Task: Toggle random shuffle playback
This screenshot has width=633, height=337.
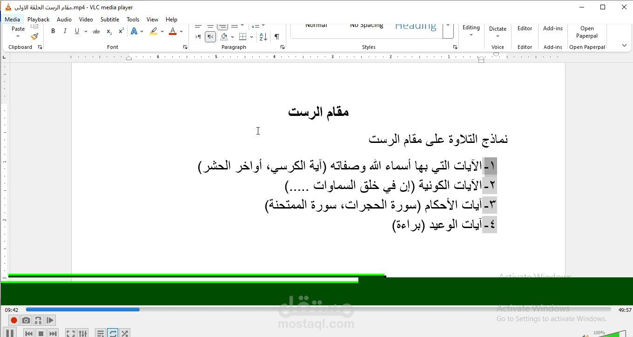Action: [124, 333]
